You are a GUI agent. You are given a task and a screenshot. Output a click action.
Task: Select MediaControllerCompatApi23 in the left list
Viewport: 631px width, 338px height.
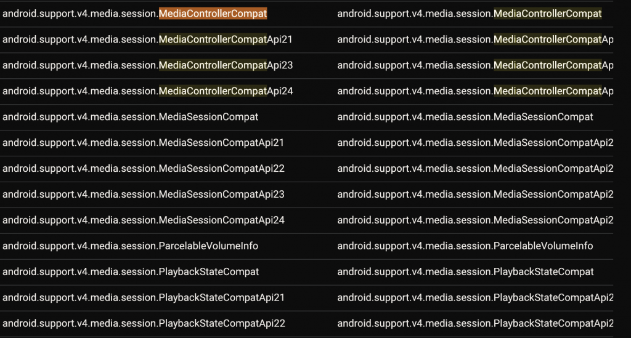coord(147,65)
